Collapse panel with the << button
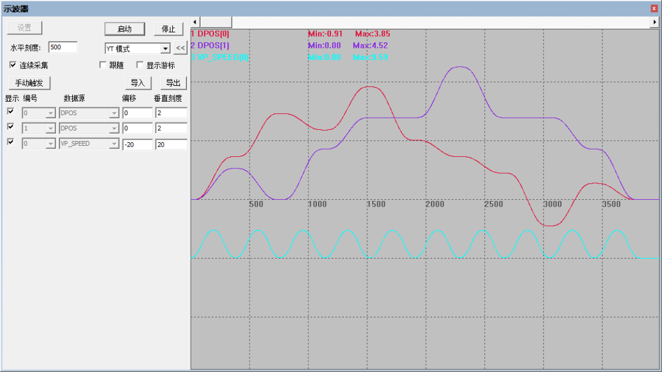This screenshot has width=662, height=372. click(180, 48)
